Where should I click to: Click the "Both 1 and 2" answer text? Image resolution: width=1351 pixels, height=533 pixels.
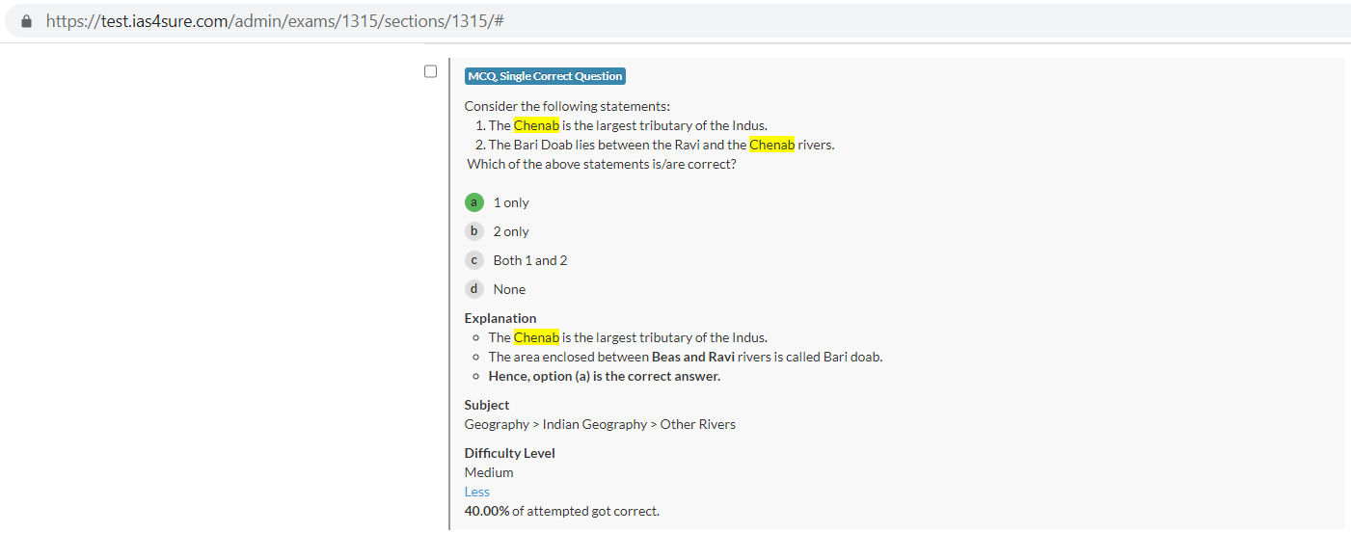pyautogui.click(x=530, y=260)
